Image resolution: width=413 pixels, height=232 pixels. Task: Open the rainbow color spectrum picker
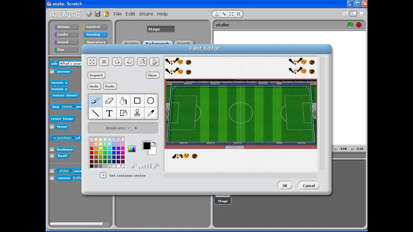coord(132,149)
